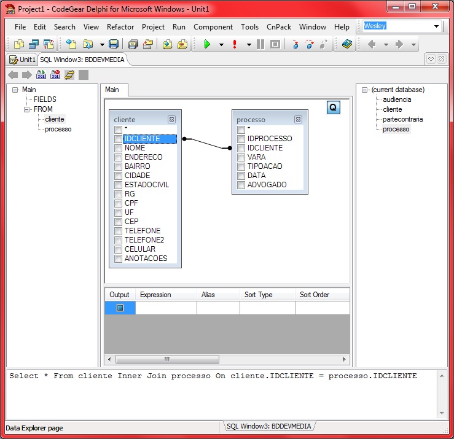
Task: Click the blue Q button in diagram
Action: click(333, 107)
